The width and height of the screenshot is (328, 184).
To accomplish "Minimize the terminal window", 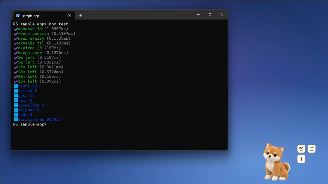I will pos(198,15).
